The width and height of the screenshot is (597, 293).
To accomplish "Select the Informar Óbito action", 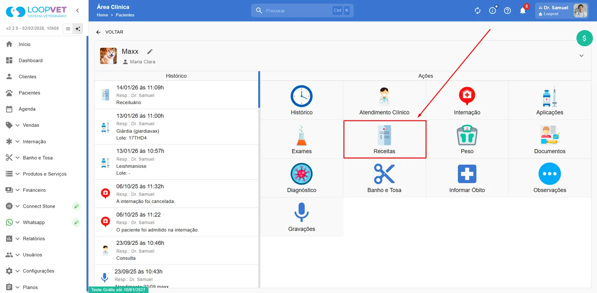I will [x=467, y=178].
